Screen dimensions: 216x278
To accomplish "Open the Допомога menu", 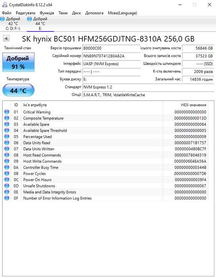I will pos(94,13).
